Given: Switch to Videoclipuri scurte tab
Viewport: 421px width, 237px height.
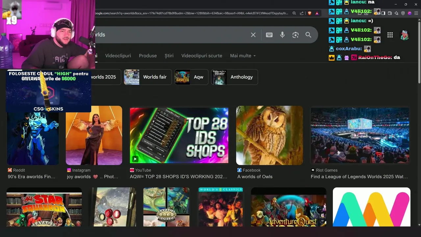Looking at the screenshot, I should tap(202, 56).
